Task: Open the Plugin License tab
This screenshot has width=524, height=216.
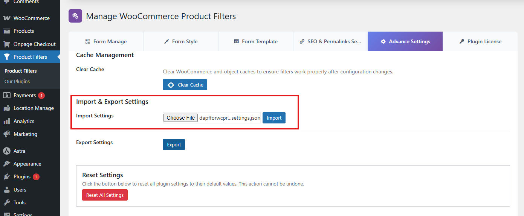Action: [x=480, y=41]
